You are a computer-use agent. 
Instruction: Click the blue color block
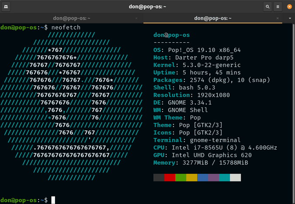click(x=203, y=178)
